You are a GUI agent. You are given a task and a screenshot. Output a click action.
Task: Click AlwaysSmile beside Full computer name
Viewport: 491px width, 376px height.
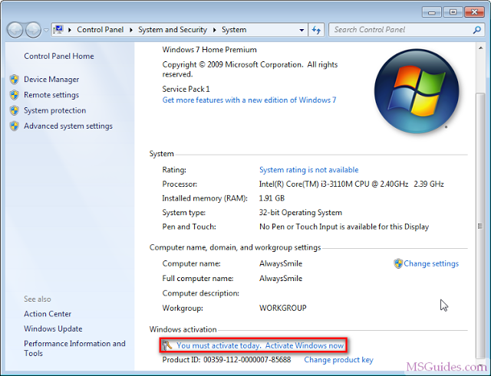pyautogui.click(x=281, y=278)
